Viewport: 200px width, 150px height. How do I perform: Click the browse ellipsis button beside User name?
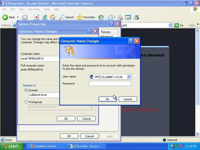(x=135, y=77)
